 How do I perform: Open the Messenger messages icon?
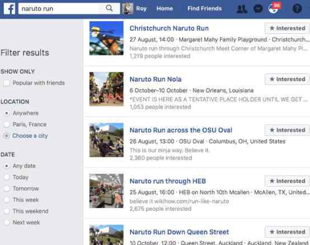(258, 9)
